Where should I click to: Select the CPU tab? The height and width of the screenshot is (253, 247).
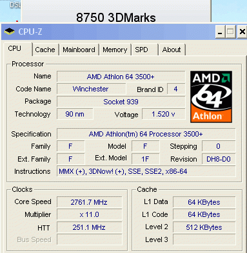click(x=18, y=49)
